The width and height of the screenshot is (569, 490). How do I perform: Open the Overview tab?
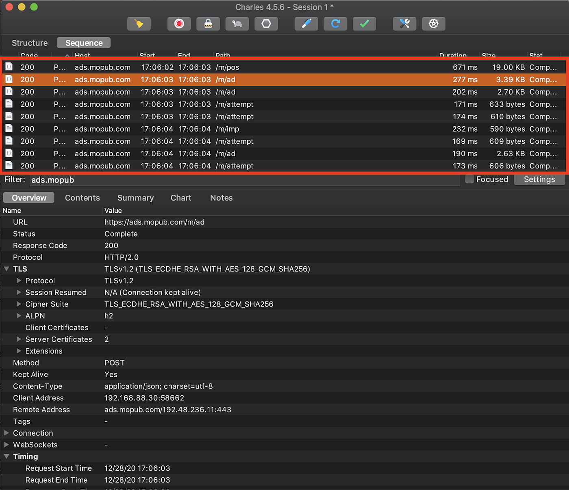click(x=29, y=198)
